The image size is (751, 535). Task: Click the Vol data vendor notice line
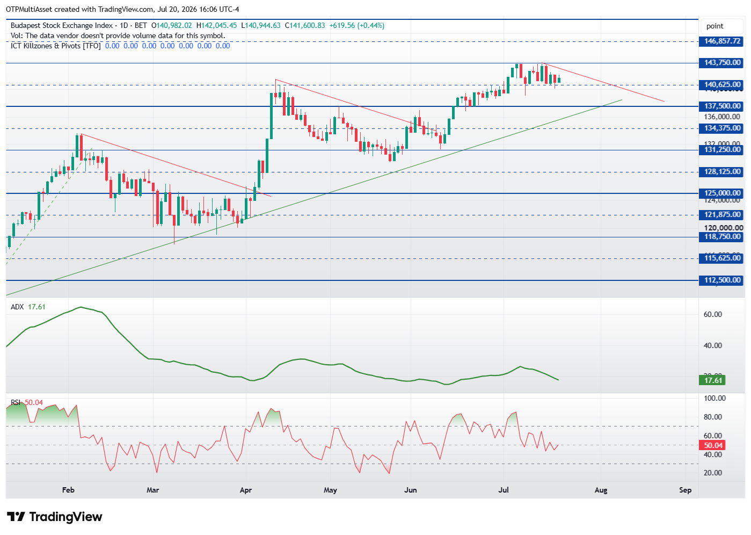click(x=118, y=35)
